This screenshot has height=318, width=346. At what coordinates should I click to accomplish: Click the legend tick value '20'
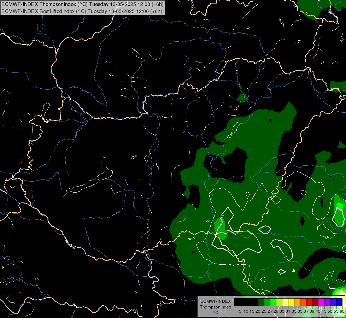[x=258, y=311]
